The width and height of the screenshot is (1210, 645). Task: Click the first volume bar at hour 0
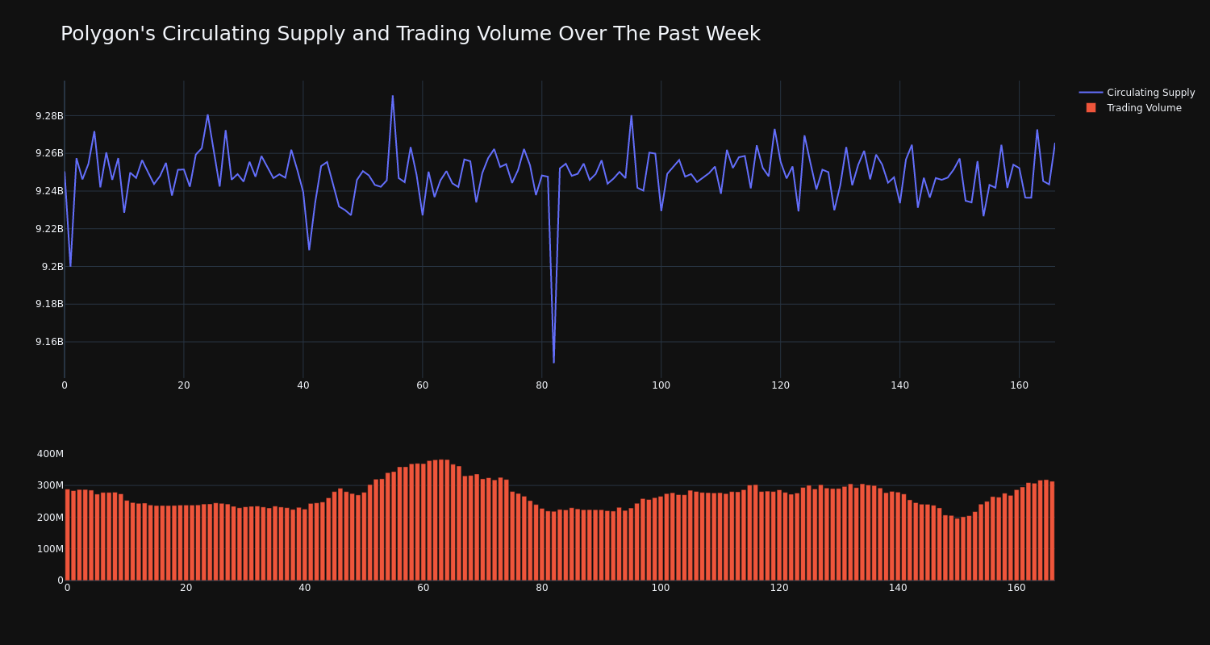[68, 535]
